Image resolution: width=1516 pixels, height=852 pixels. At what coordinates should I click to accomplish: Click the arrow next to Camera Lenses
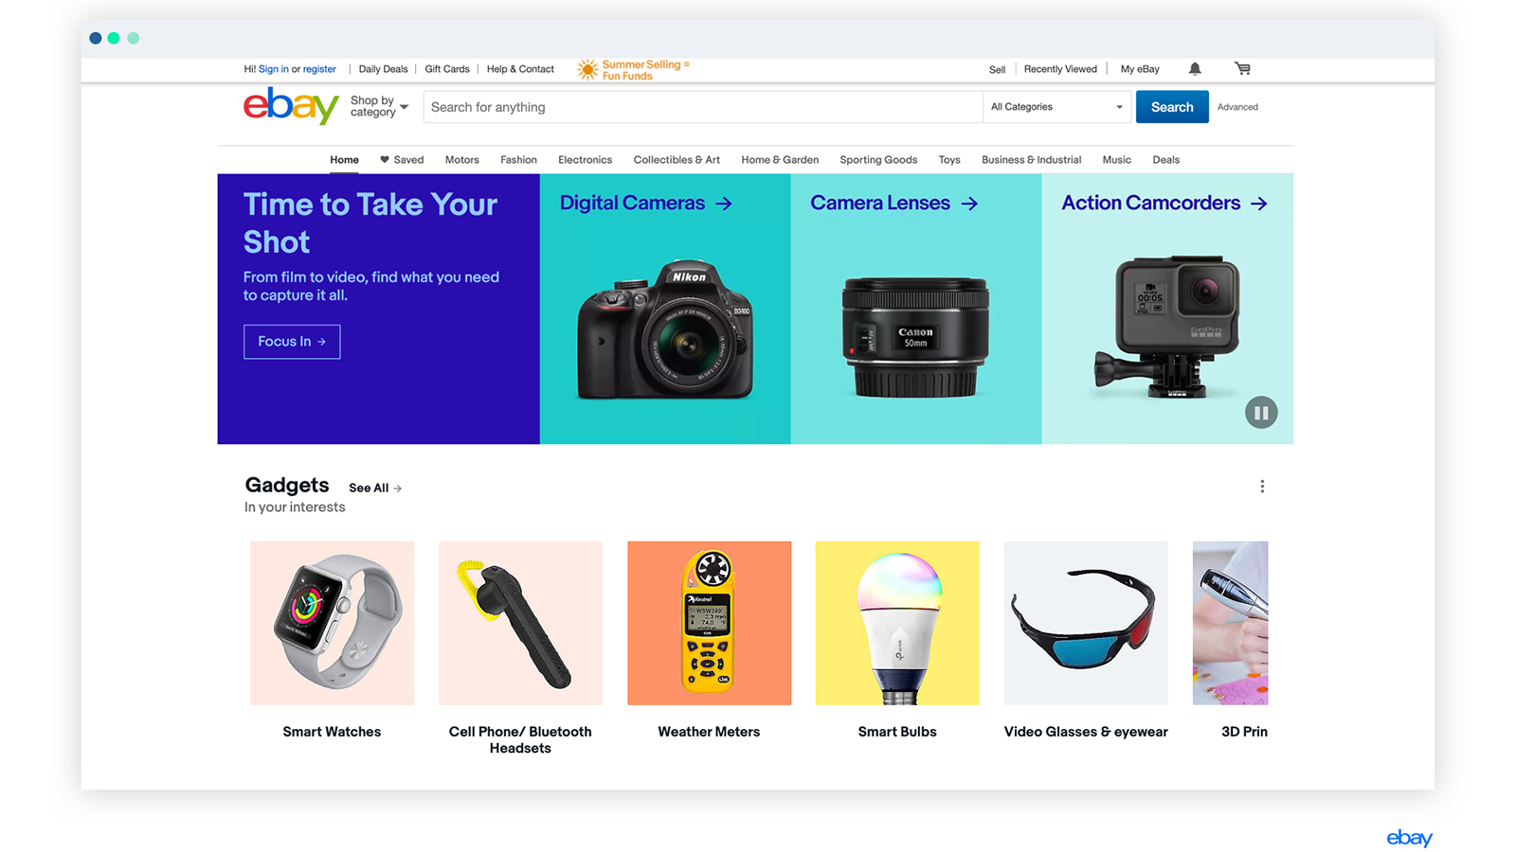click(x=969, y=204)
